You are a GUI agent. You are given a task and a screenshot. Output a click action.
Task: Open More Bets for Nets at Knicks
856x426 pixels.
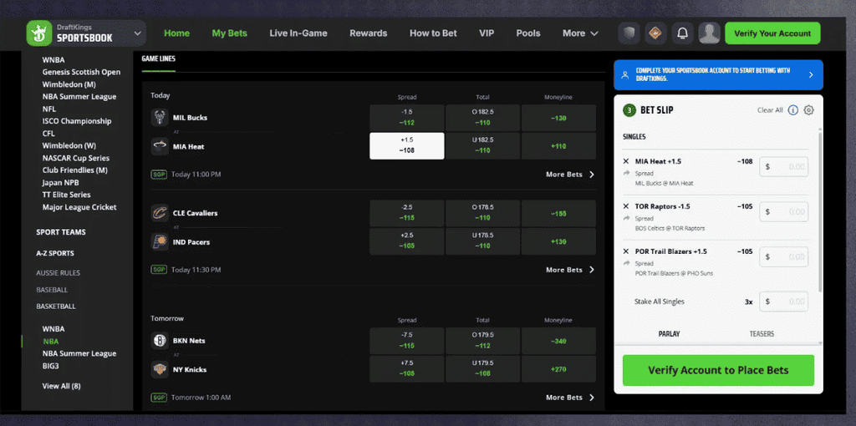pos(570,398)
